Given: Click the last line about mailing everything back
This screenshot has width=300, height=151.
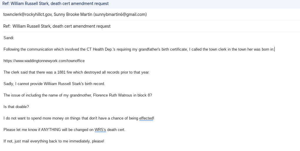Looking at the screenshot, I should pyautogui.click(x=54, y=141).
